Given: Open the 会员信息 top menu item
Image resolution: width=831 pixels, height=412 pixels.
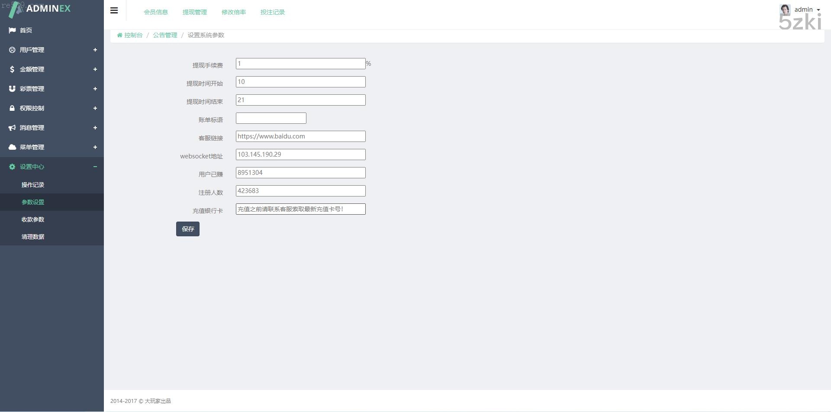Looking at the screenshot, I should pos(156,12).
